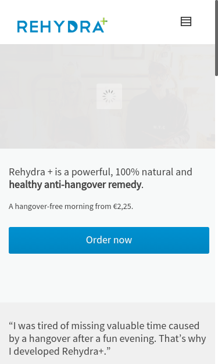Select the man with glasses in banner
Screen dimensions: 218x364
159,106
